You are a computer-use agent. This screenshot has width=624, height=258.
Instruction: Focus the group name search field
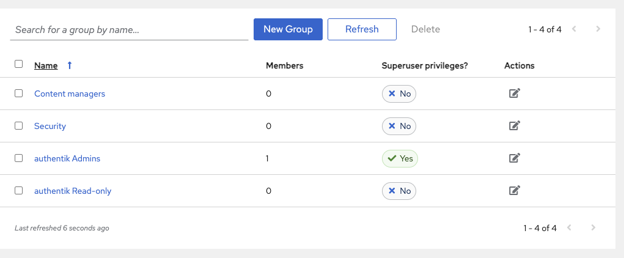click(129, 29)
